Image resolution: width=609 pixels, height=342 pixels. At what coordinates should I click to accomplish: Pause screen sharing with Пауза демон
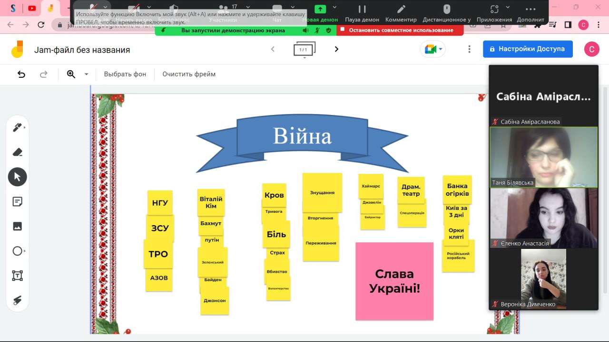(362, 13)
